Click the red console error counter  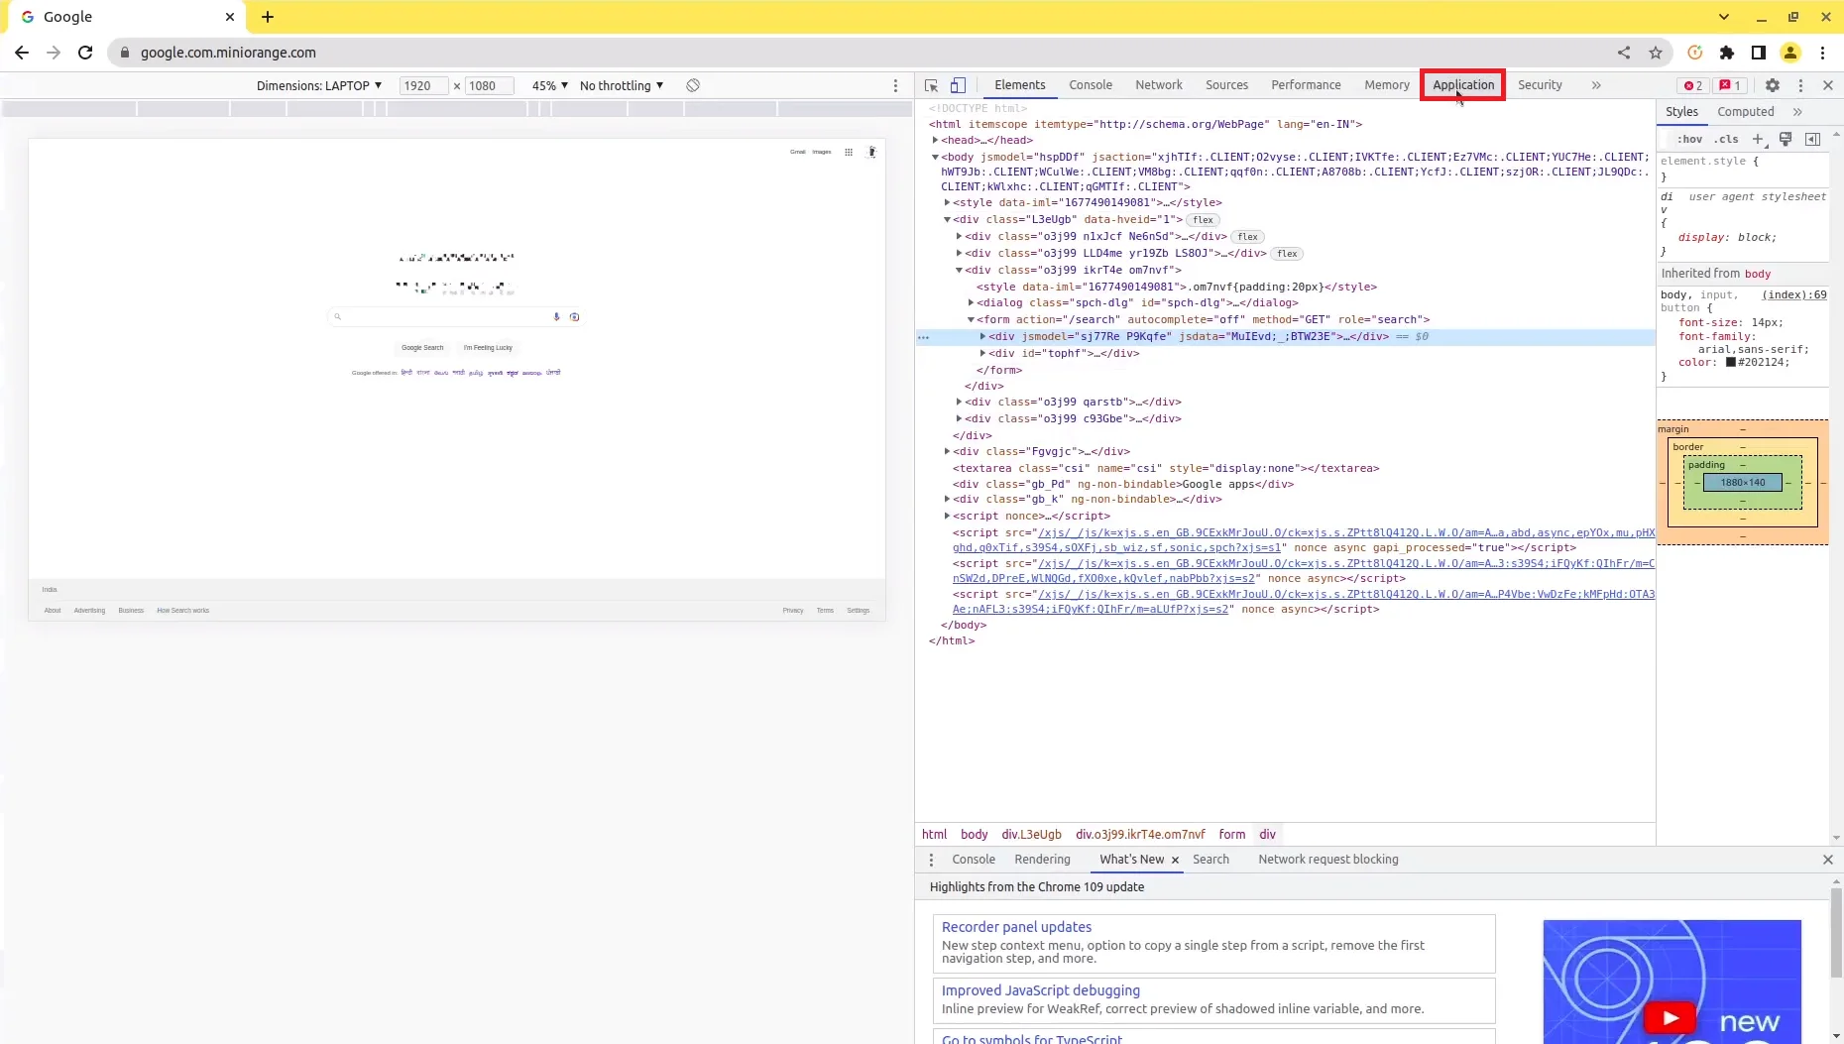tap(1690, 86)
